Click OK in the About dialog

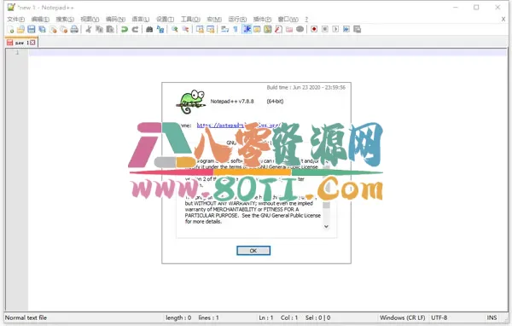[253, 251]
